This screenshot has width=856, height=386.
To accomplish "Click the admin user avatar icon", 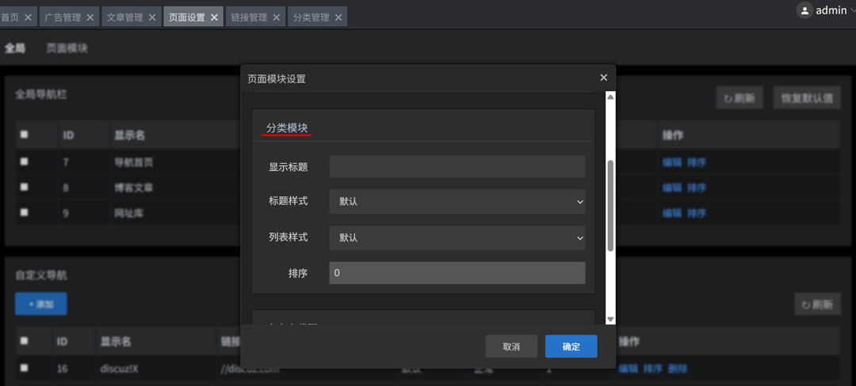I will [805, 10].
